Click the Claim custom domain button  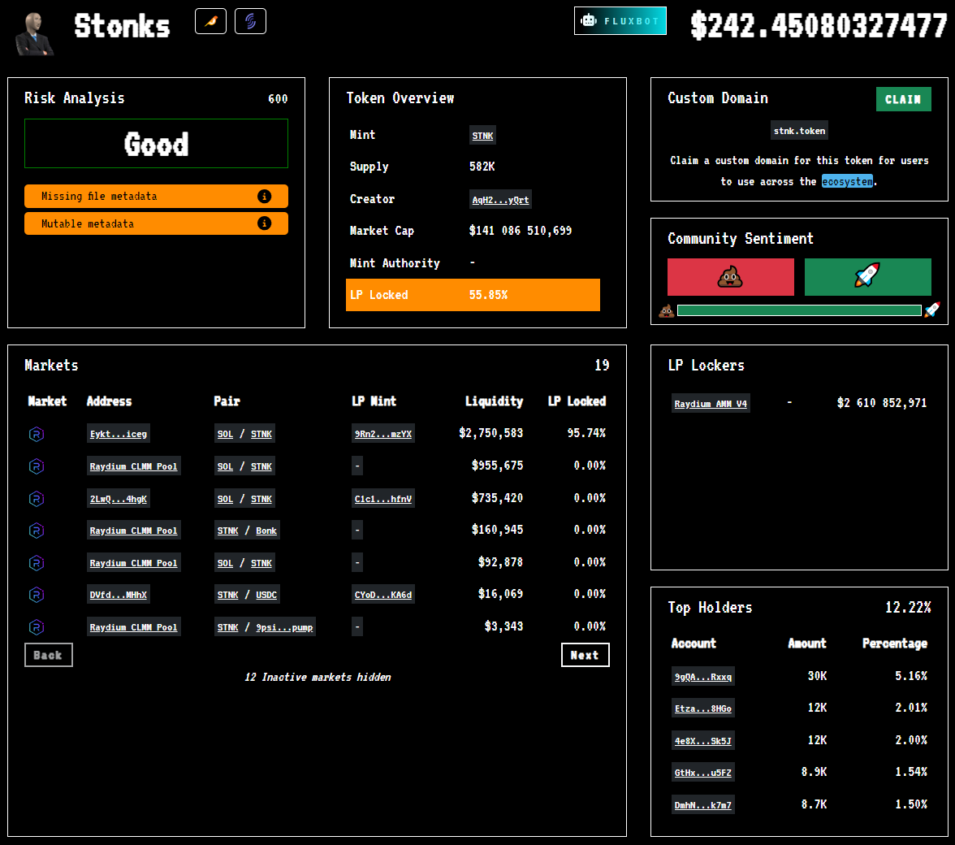tap(903, 99)
